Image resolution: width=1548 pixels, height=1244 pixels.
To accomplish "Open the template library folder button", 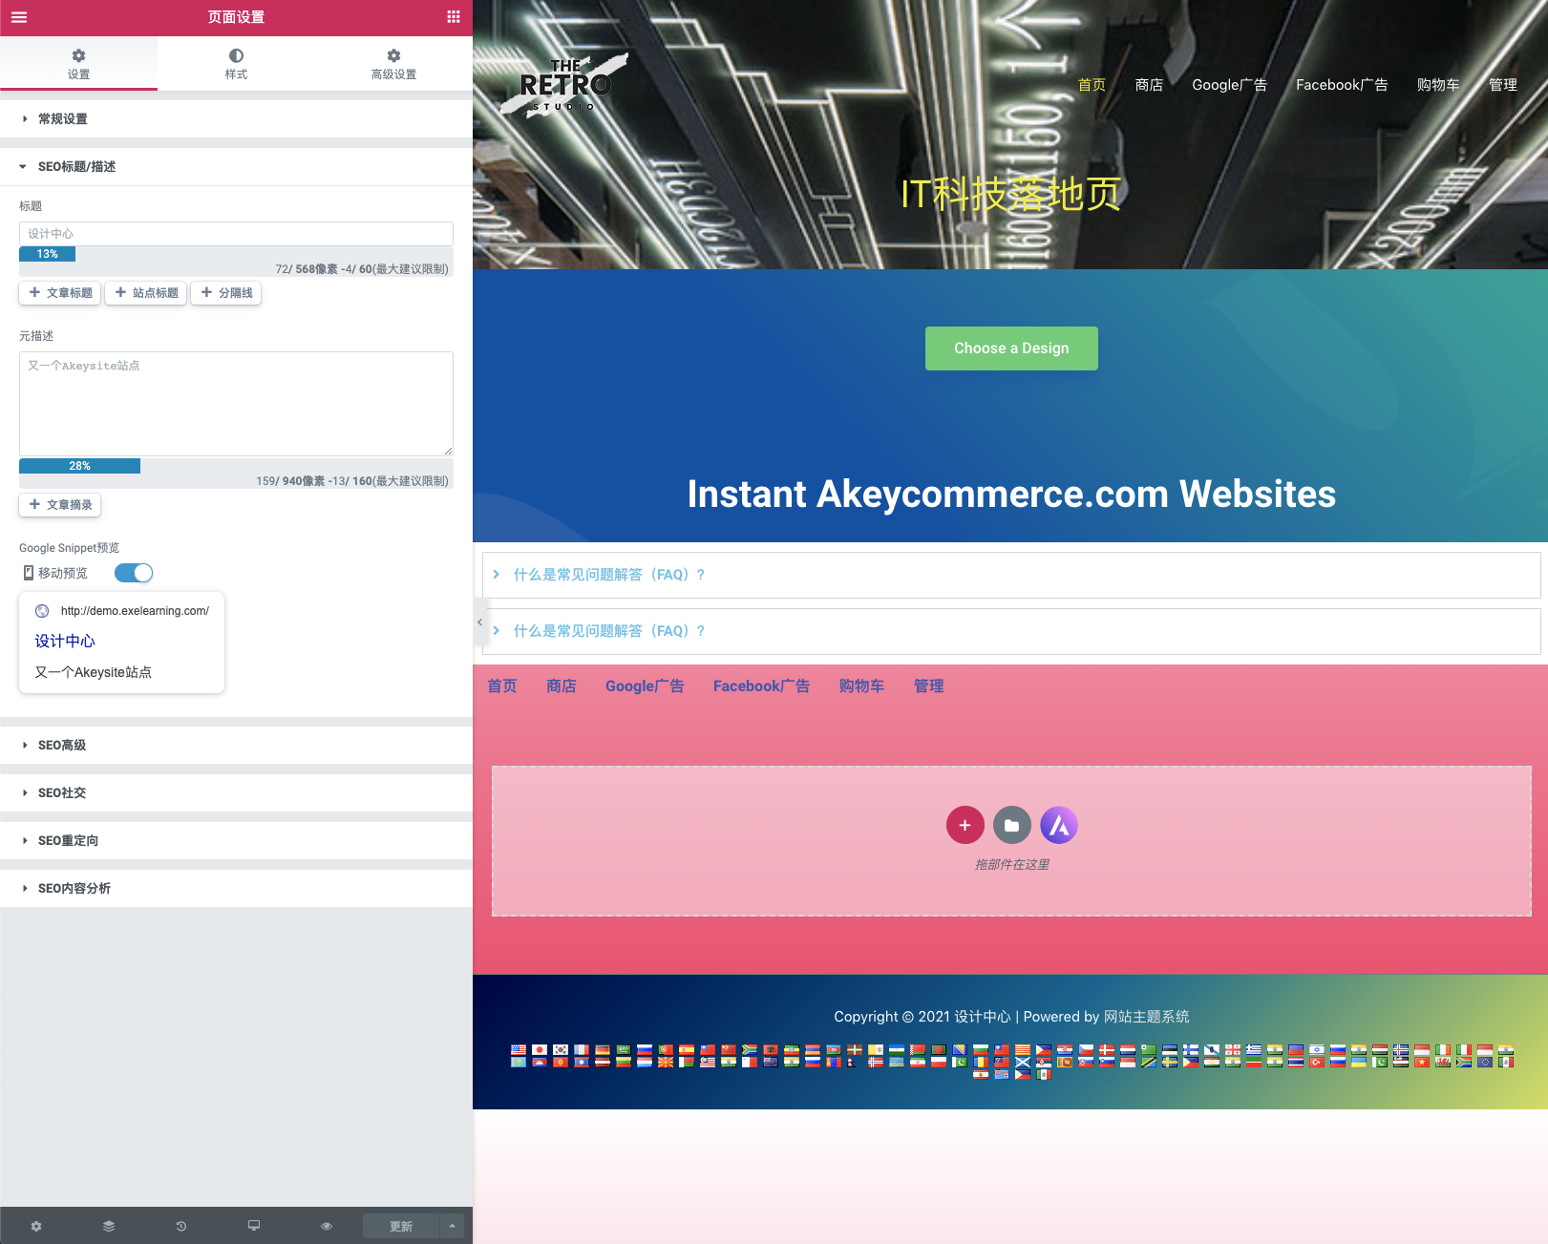I will [1011, 825].
